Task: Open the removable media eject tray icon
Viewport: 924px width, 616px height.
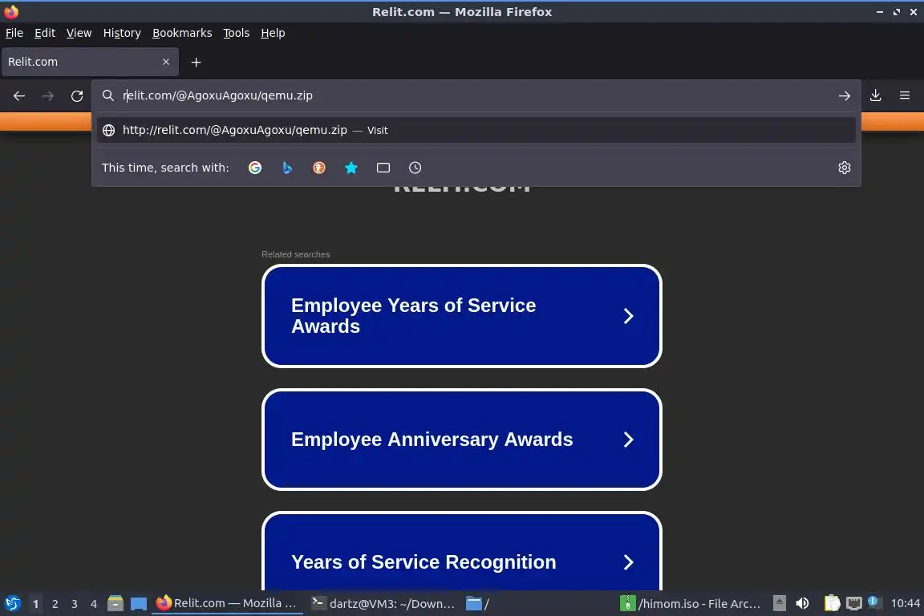Action: pyautogui.click(x=779, y=604)
